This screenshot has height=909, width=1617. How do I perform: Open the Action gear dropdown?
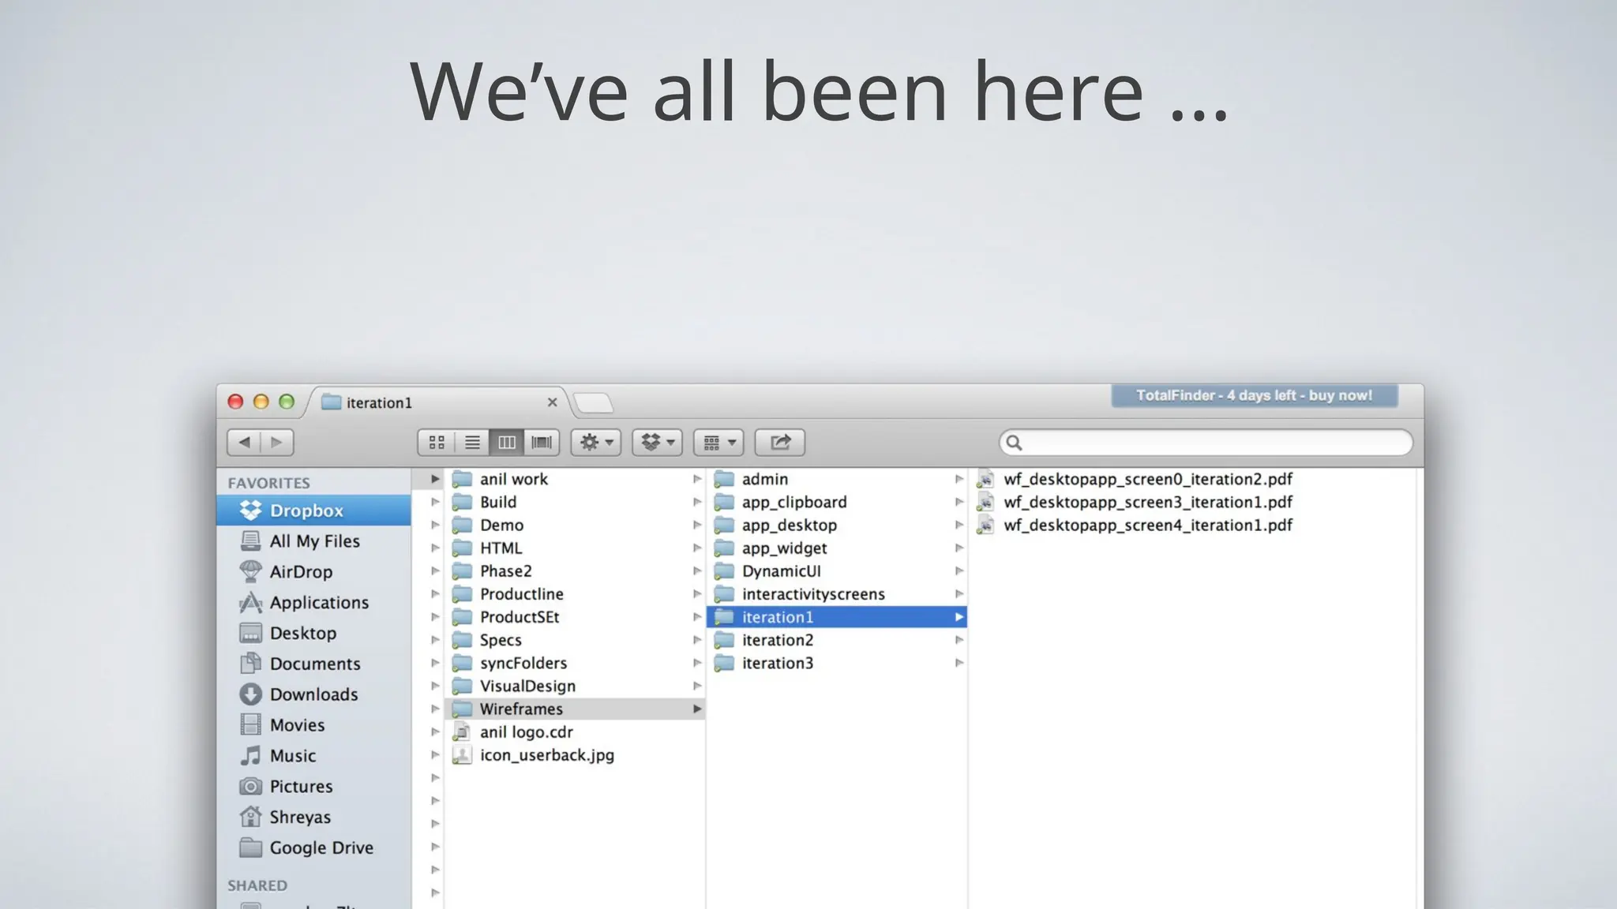[x=596, y=443]
